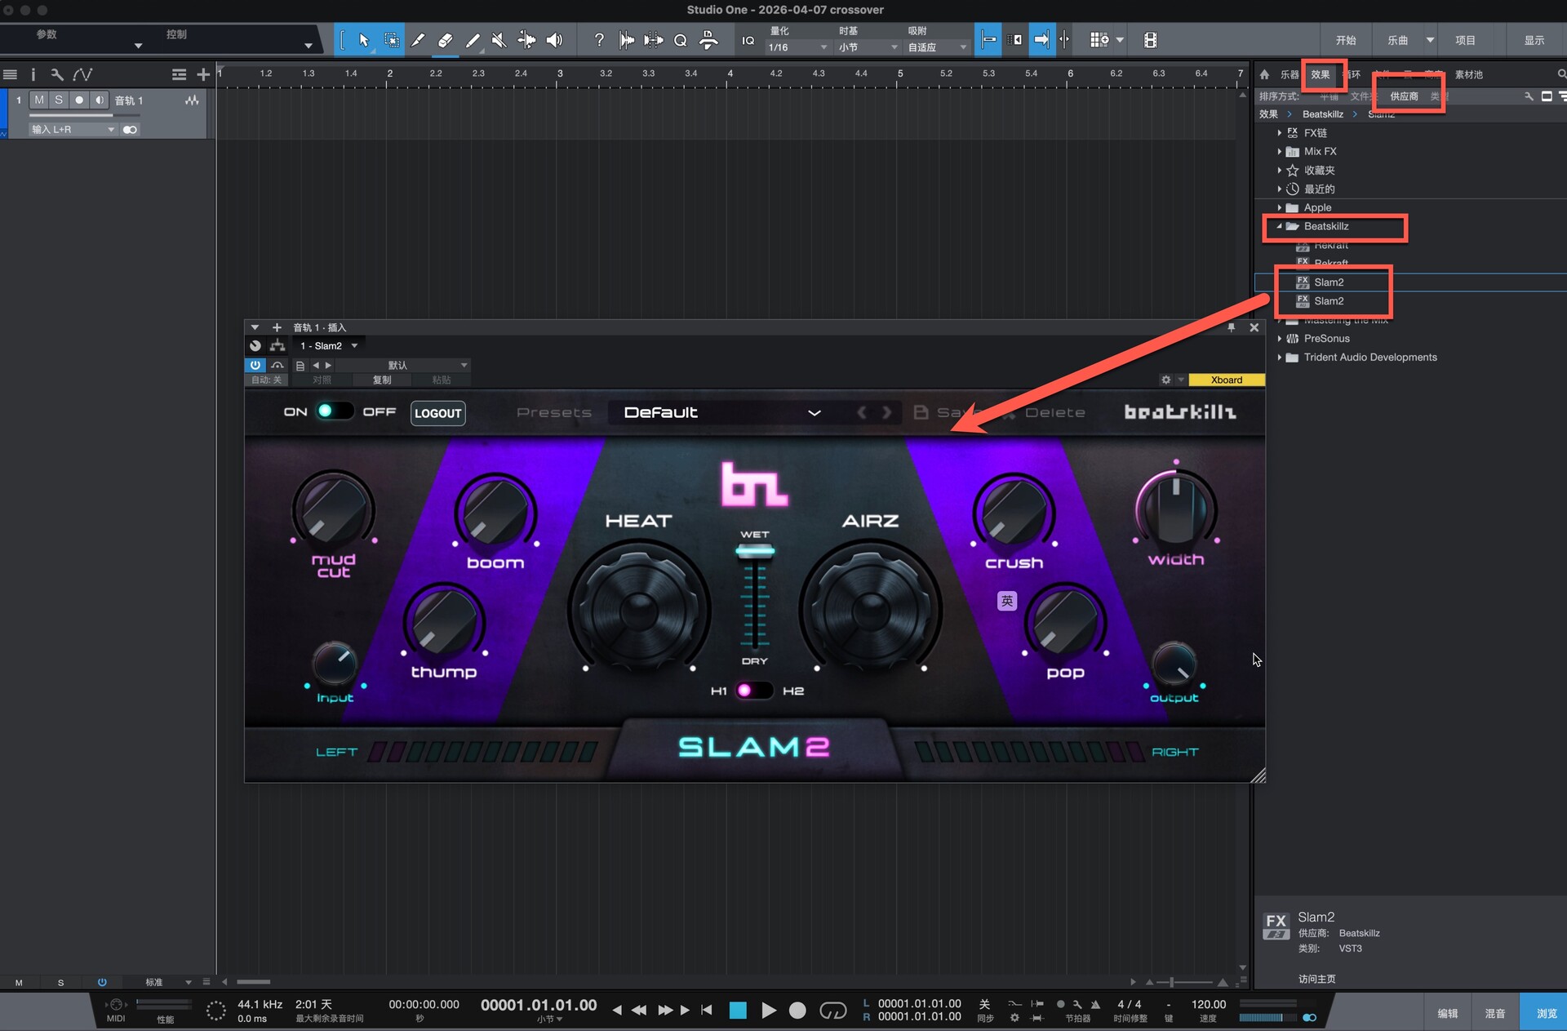Image resolution: width=1567 pixels, height=1031 pixels.
Task: Toggle the H1/H2 switch
Action: [753, 691]
